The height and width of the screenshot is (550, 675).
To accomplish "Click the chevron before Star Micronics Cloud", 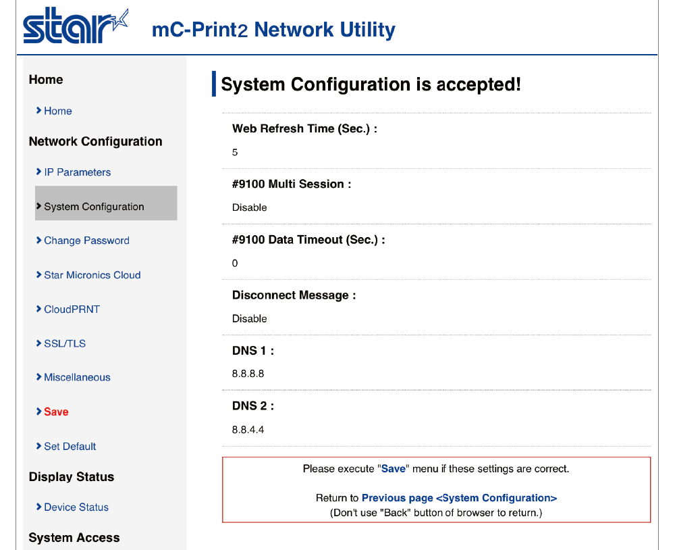I will point(38,274).
